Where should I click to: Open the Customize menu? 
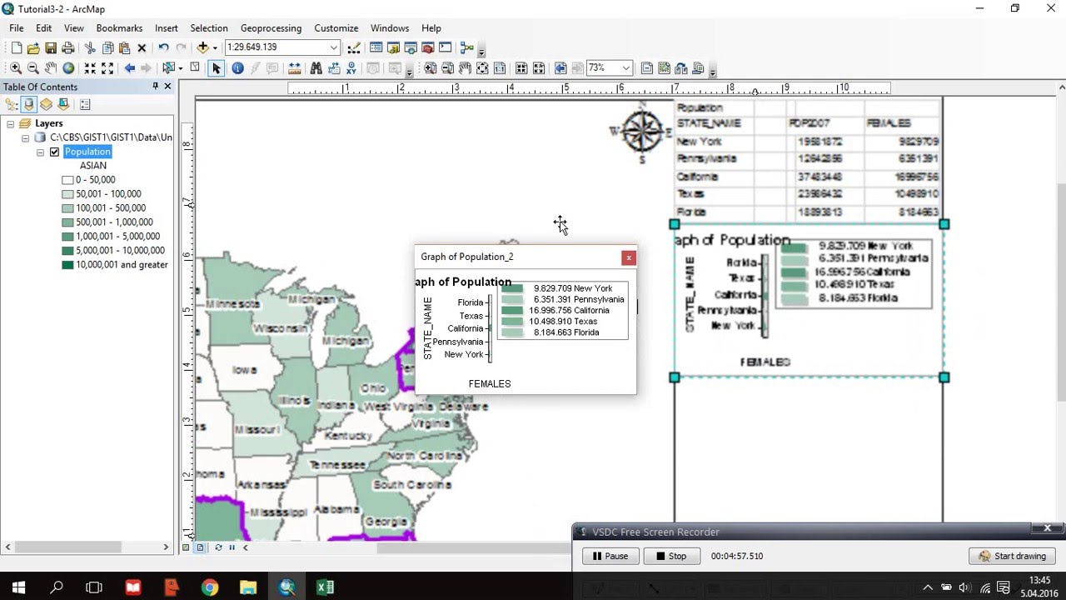pyautogui.click(x=336, y=28)
